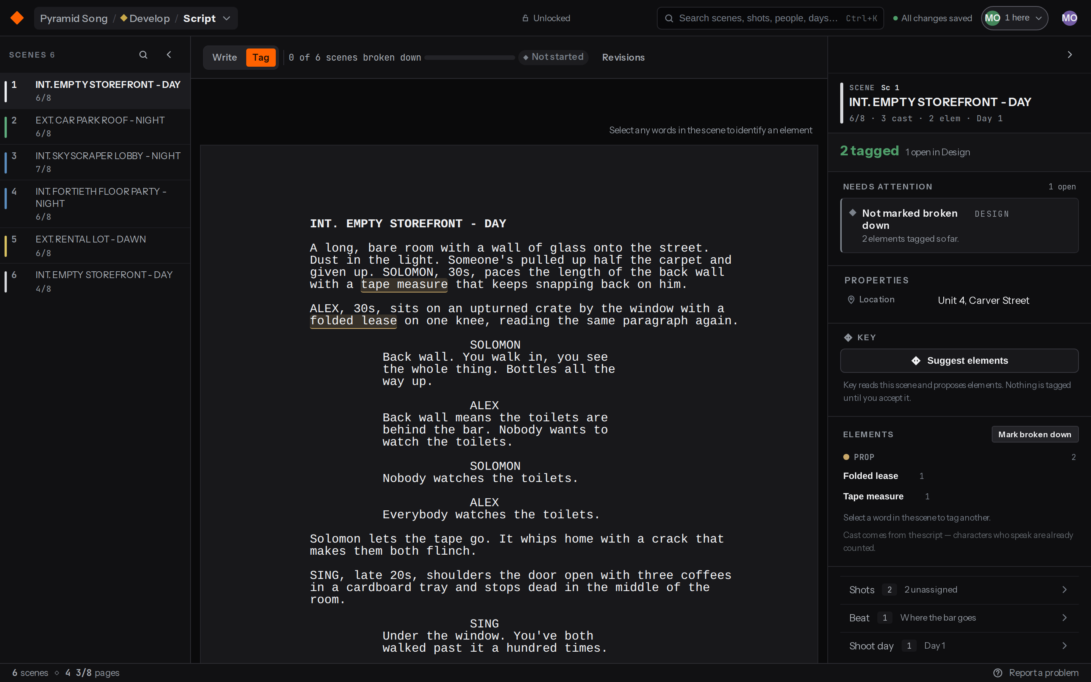Click the Unlocked lock status indicator

[x=546, y=18]
